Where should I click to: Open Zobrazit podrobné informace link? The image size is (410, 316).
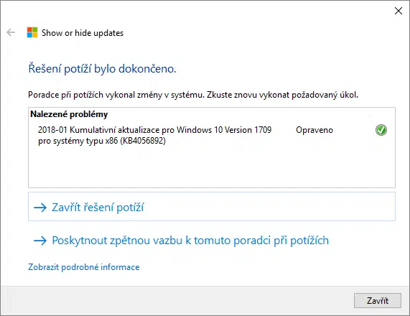point(84,267)
